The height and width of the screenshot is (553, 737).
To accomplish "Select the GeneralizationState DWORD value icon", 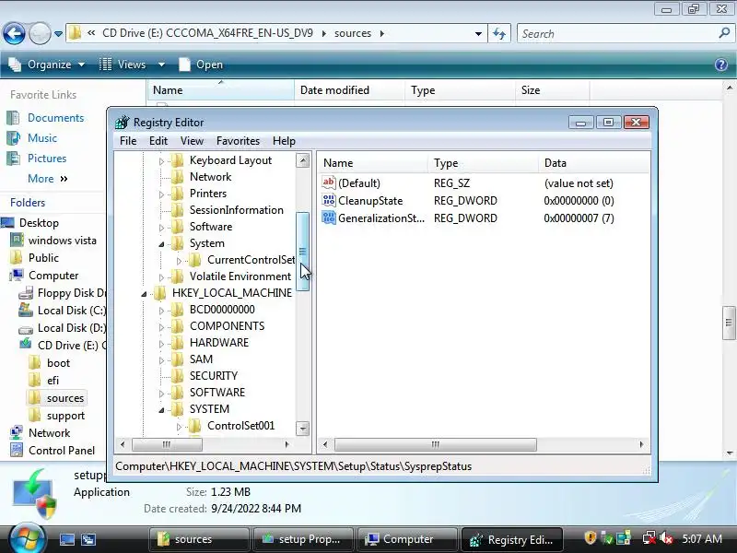I will tap(329, 218).
